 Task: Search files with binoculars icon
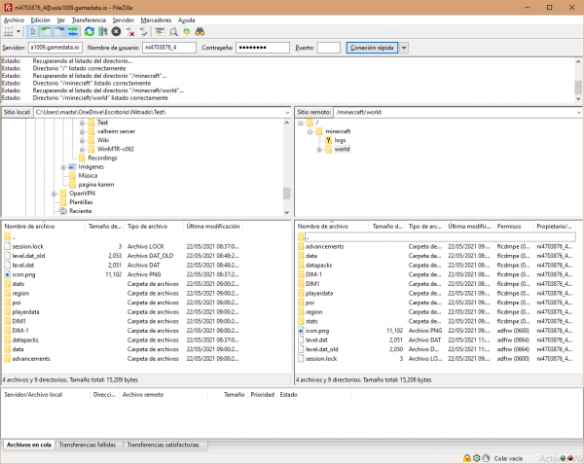click(x=200, y=32)
